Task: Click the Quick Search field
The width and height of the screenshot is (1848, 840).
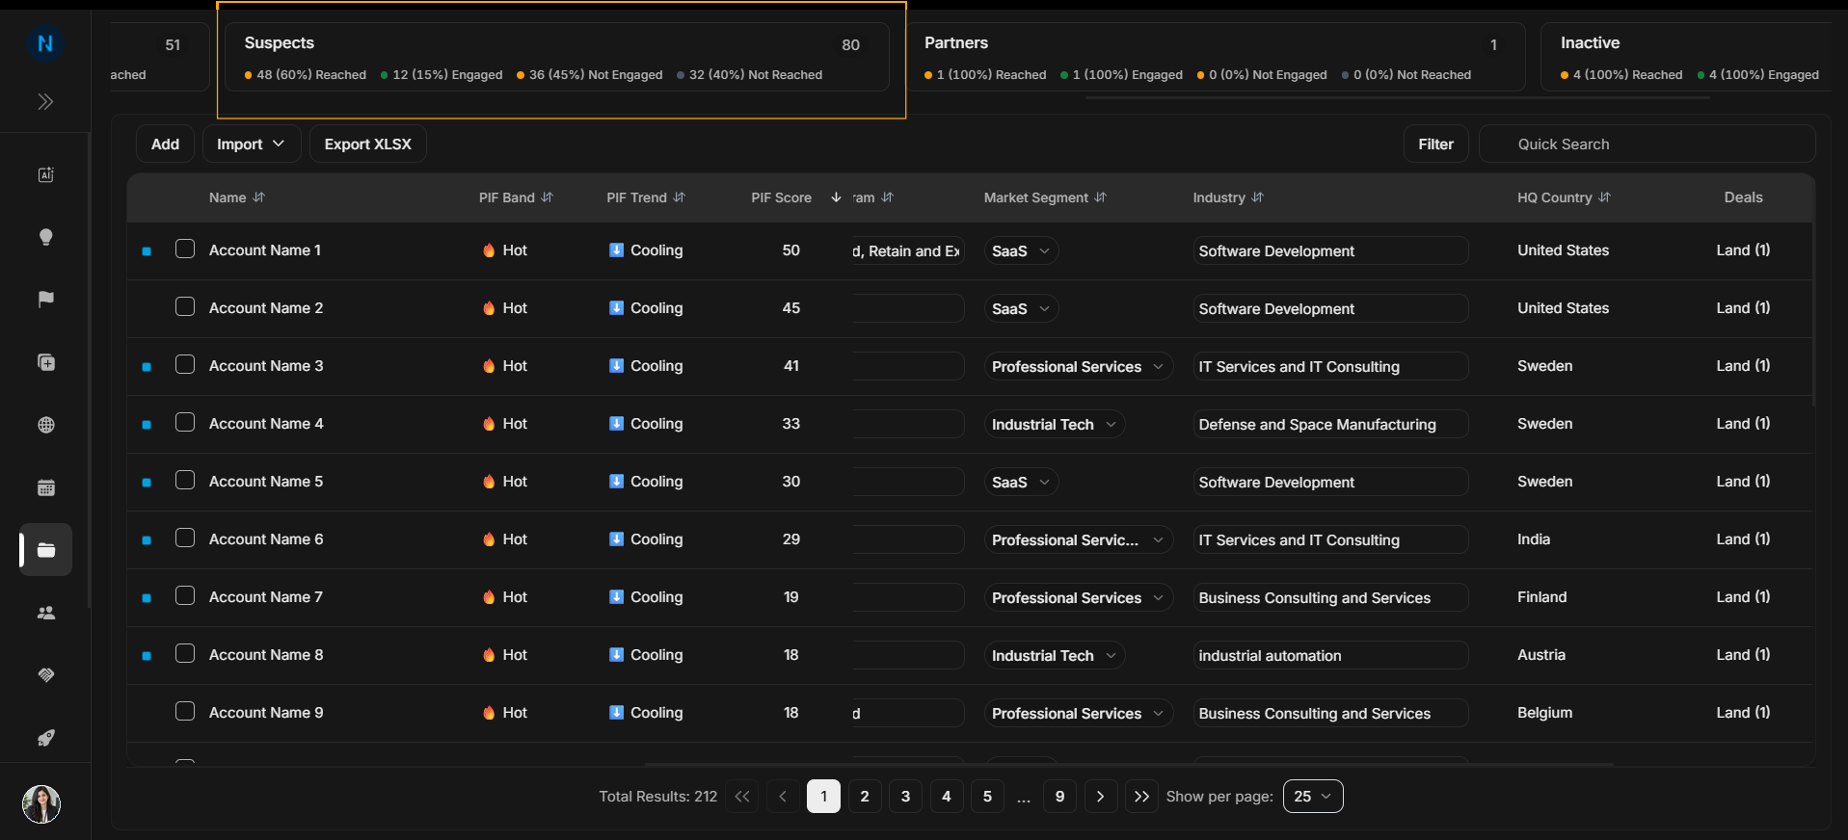Action: click(x=1647, y=144)
